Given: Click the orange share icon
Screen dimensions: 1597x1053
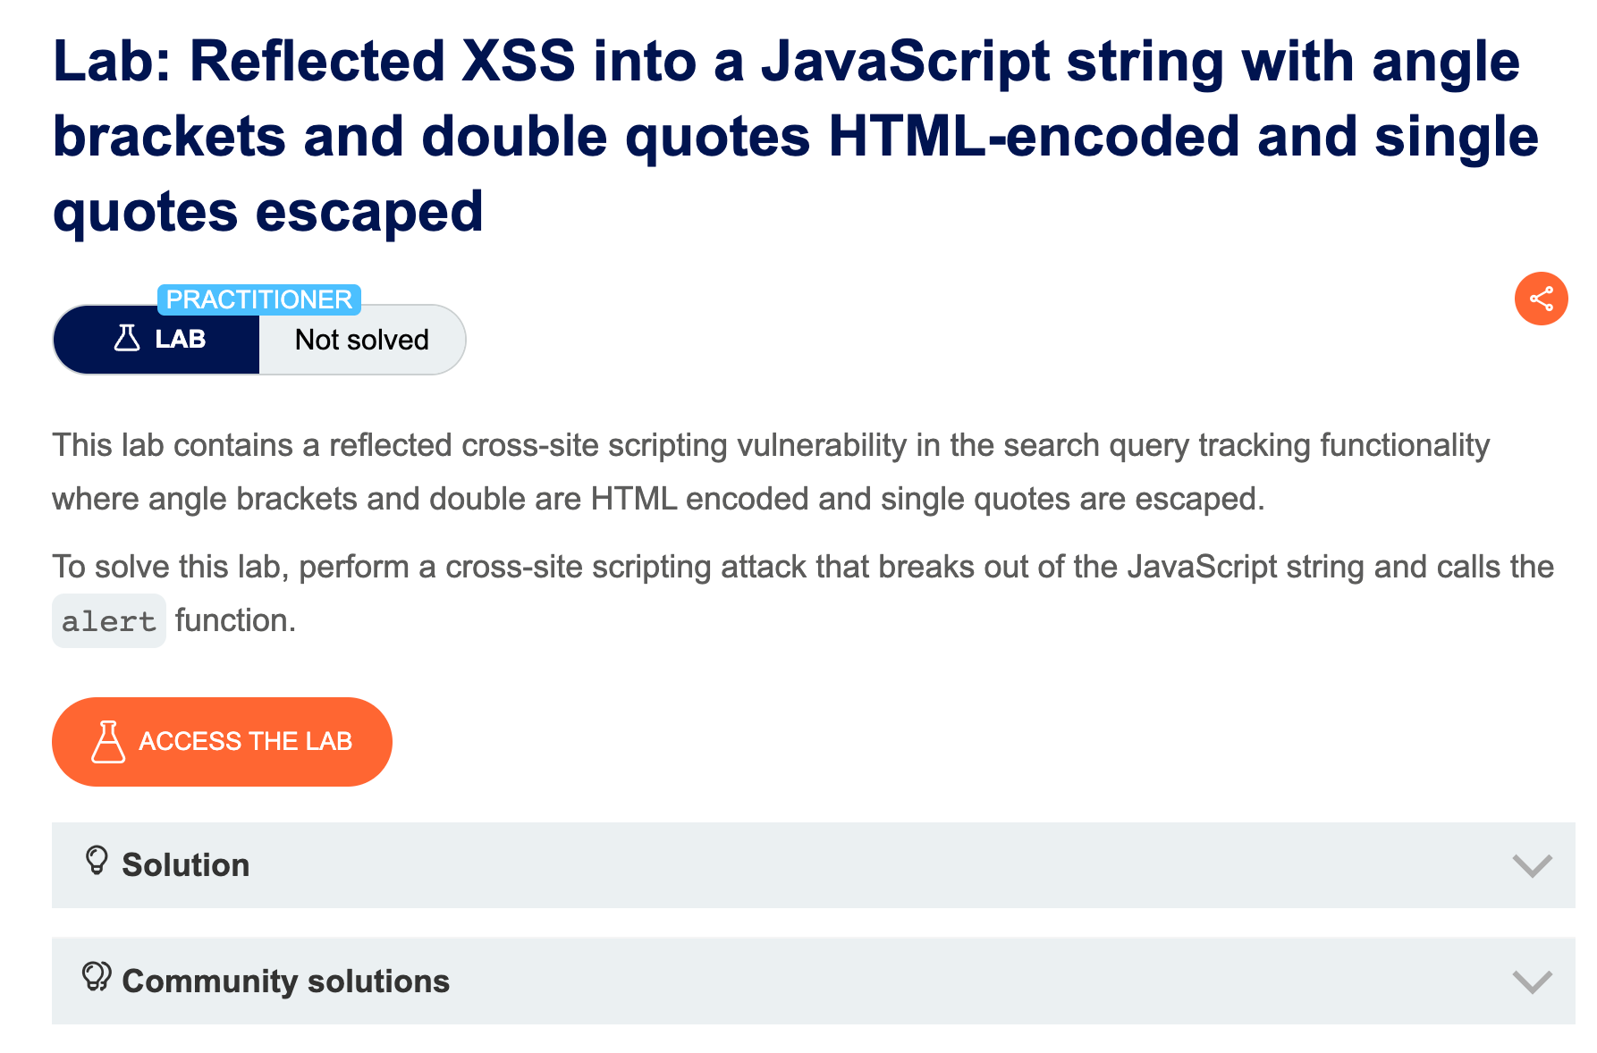Looking at the screenshot, I should point(1541,299).
